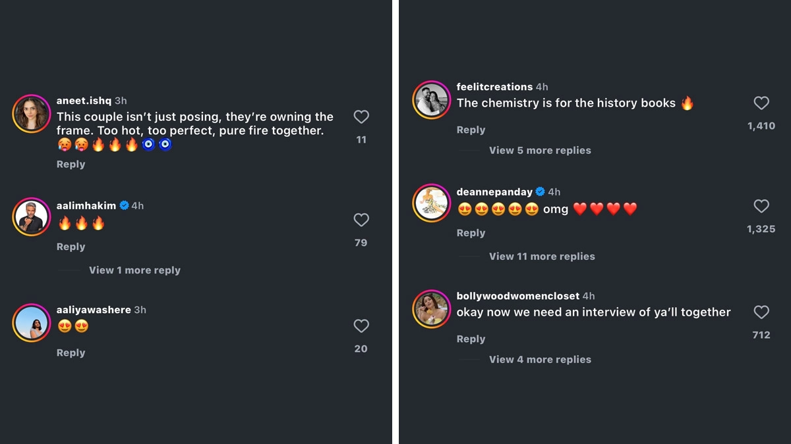Like deannepanday's omg comment
This screenshot has height=444, width=791.
[761, 206]
